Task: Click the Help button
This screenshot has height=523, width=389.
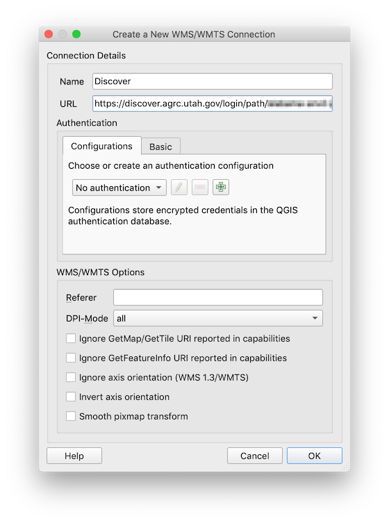Action: tap(74, 456)
